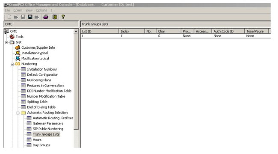The height and width of the screenshot is (154, 278).
Task: Open the ? help menu
Action: tap(51, 10)
